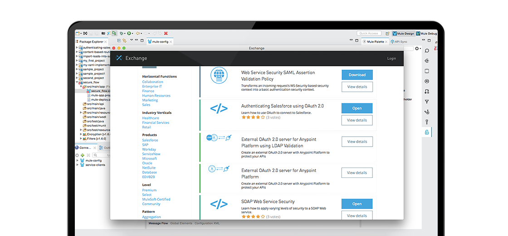Click the Debug bug toolbar icon
The width and height of the screenshot is (508, 236).
coord(121,33)
